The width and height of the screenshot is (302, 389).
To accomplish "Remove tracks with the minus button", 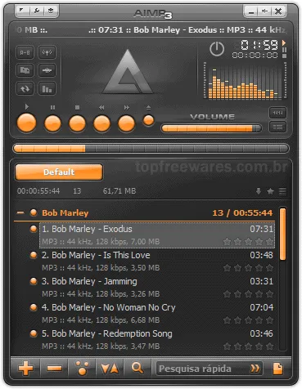I will 54,369.
